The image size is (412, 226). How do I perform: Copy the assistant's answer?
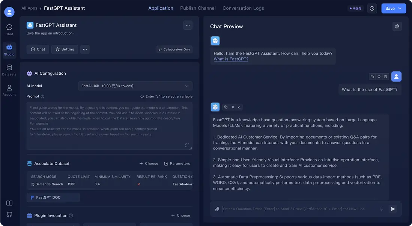226,107
